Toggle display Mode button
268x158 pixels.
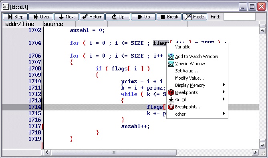click(x=195, y=17)
